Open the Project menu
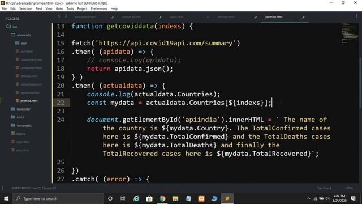 pyautogui.click(x=82, y=8)
